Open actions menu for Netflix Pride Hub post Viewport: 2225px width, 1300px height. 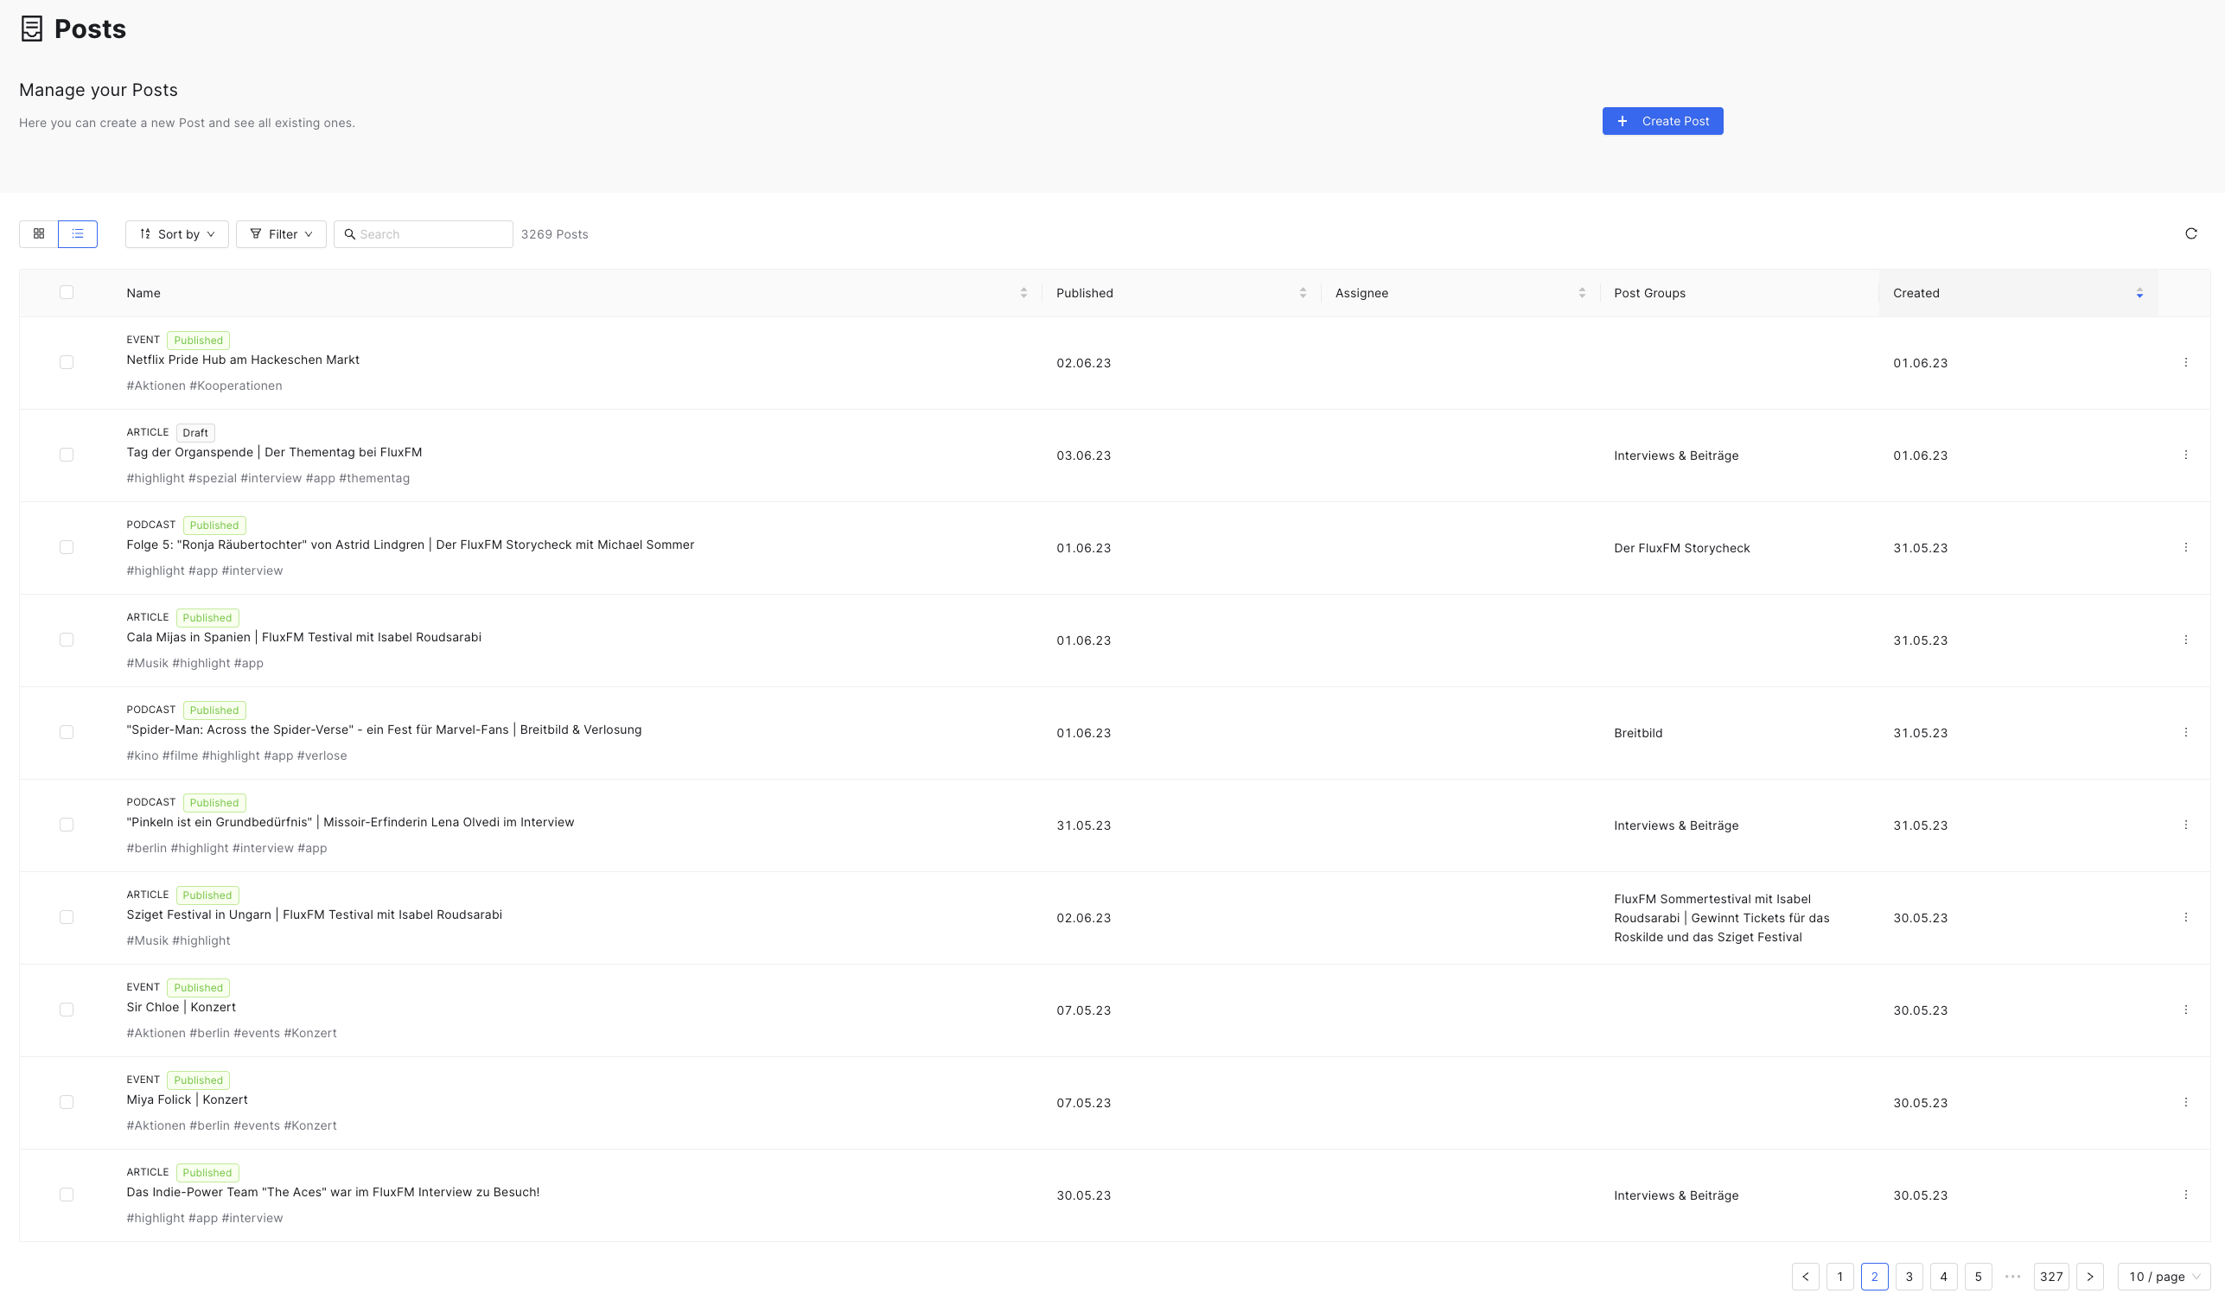pos(2185,363)
